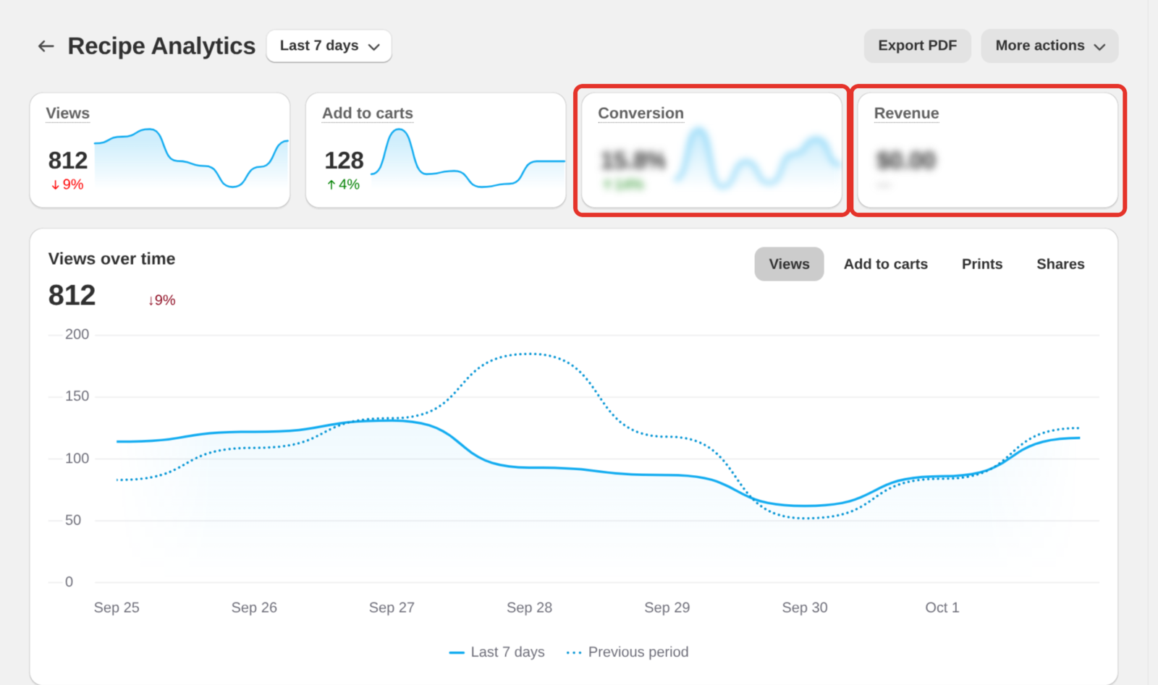Viewport: 1158px width, 685px height.
Task: Switch chart to the Shares tab
Action: pyautogui.click(x=1060, y=264)
